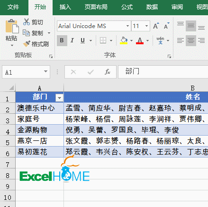Image resolution: width=208 pixels, height=207 pixels.
Task: Increase font size with the larger A icon
Action: click(156, 26)
